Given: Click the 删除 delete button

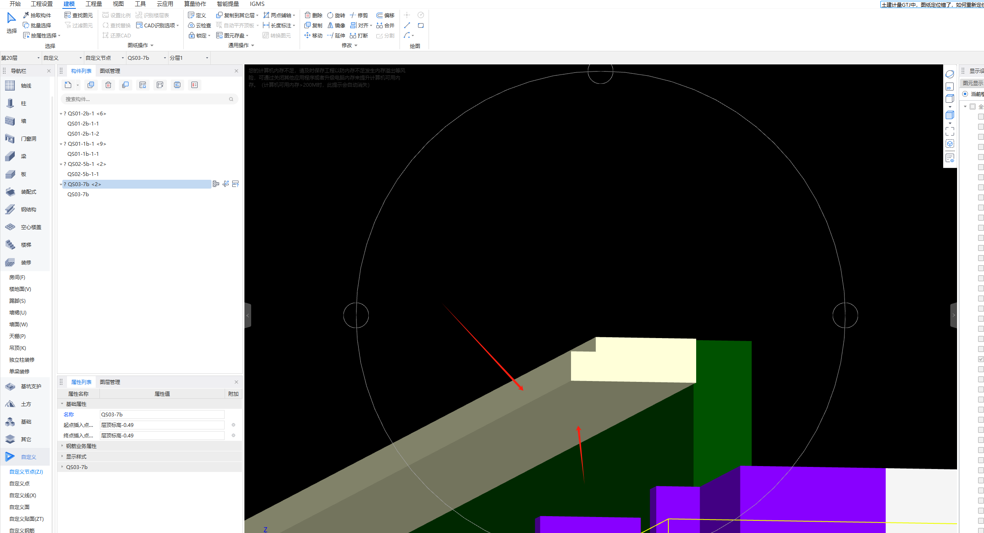Looking at the screenshot, I should click(x=314, y=15).
